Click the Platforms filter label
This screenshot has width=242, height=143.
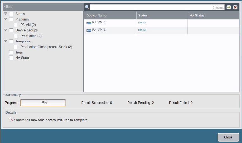click(23, 19)
